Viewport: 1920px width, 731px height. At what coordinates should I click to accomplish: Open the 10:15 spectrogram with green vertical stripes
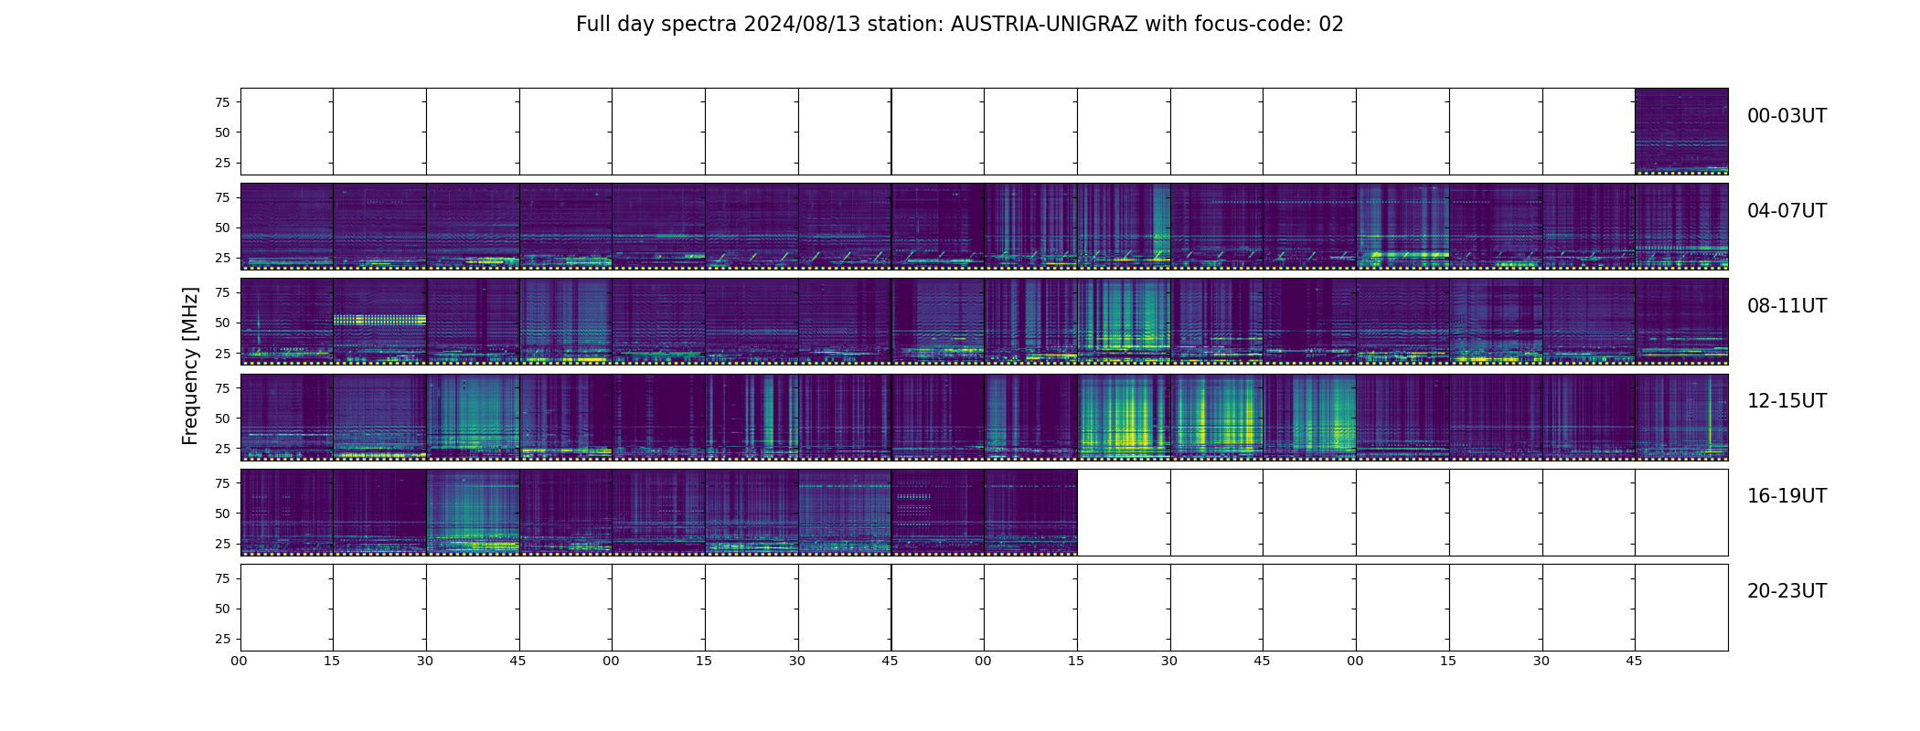pyautogui.click(x=1124, y=322)
